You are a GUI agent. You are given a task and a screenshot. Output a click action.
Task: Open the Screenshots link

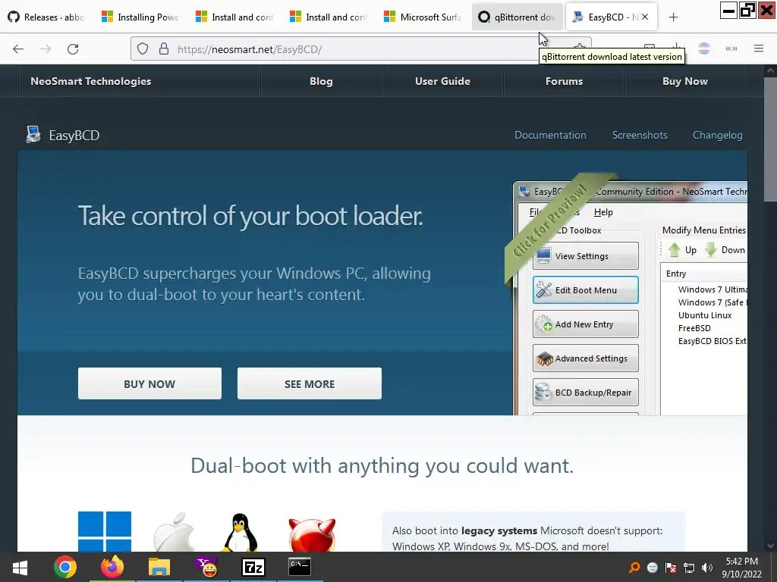coord(640,135)
